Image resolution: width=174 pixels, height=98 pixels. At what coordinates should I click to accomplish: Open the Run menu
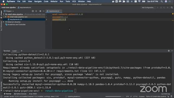click(x=61, y=1)
